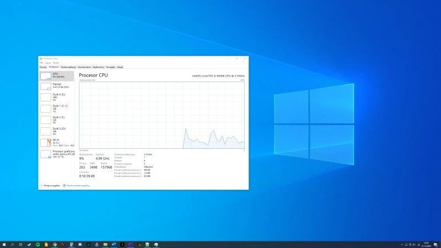Open Wi-Fi network performance item
Screen dimensions: 441x248
57,143
